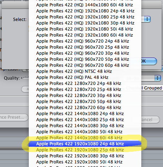Open the Select popup arrows in dialog

tap(147, 19)
